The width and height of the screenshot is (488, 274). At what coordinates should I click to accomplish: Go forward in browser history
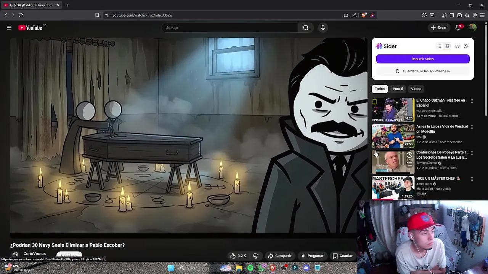coord(13,15)
